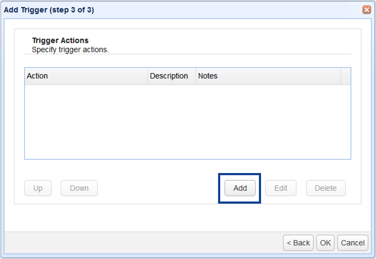Click divider between Action and Description columns
This screenshot has height=259, width=376.
click(x=148, y=76)
